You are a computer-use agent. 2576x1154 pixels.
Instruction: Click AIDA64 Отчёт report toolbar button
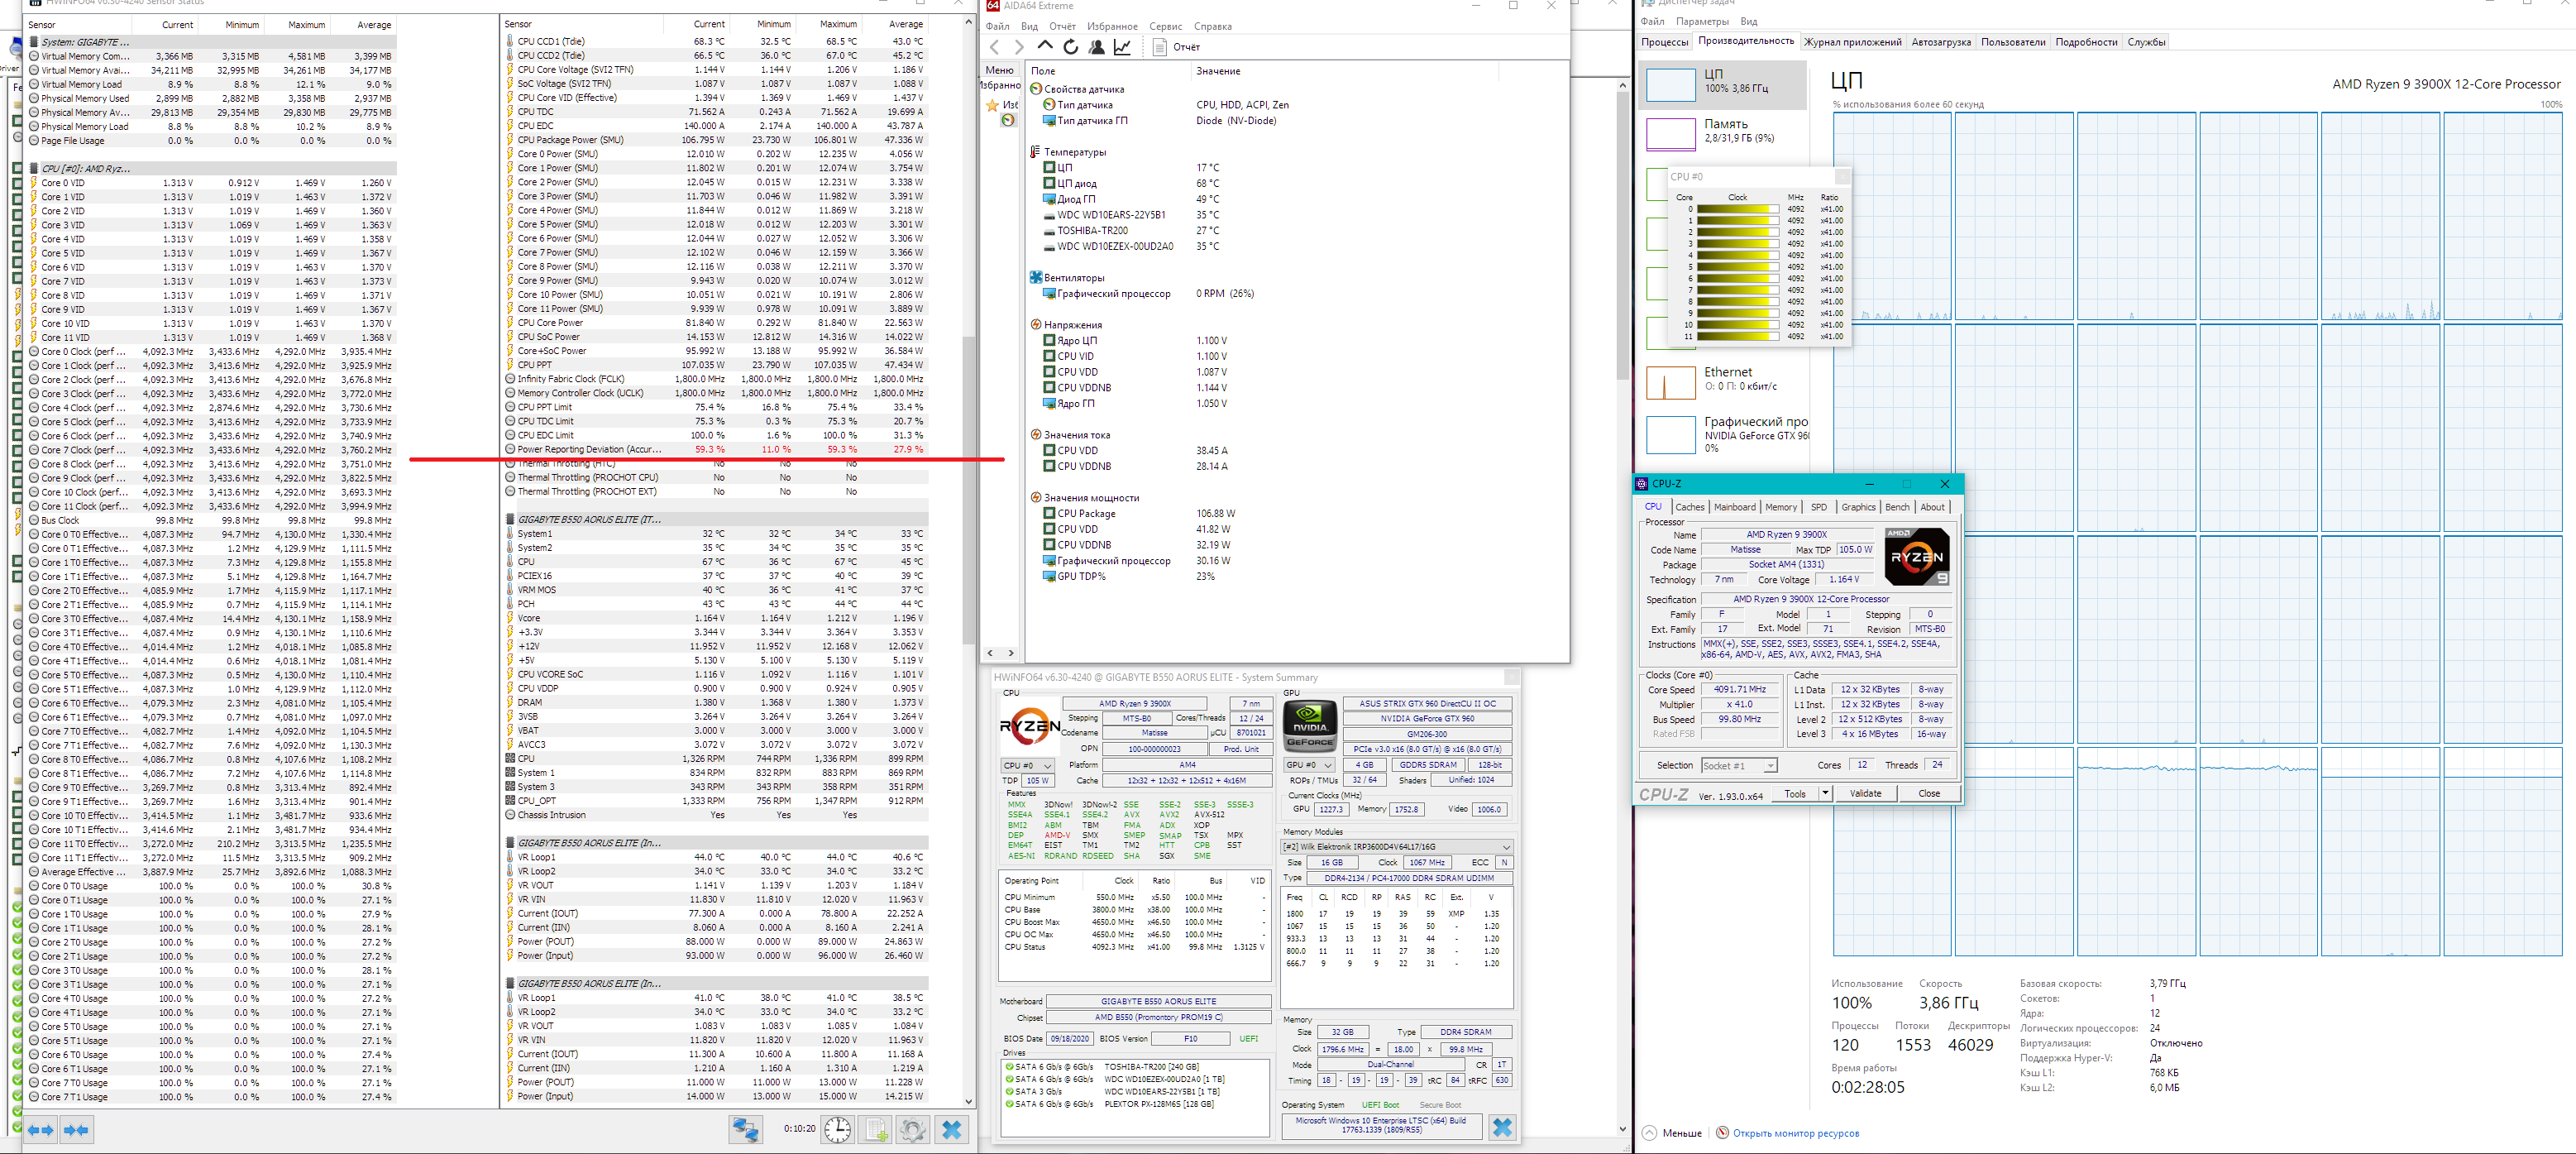click(1176, 47)
